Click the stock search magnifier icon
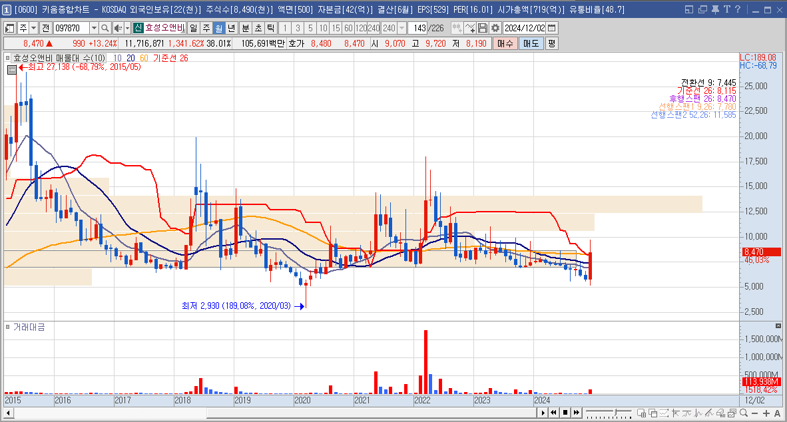 pos(105,28)
